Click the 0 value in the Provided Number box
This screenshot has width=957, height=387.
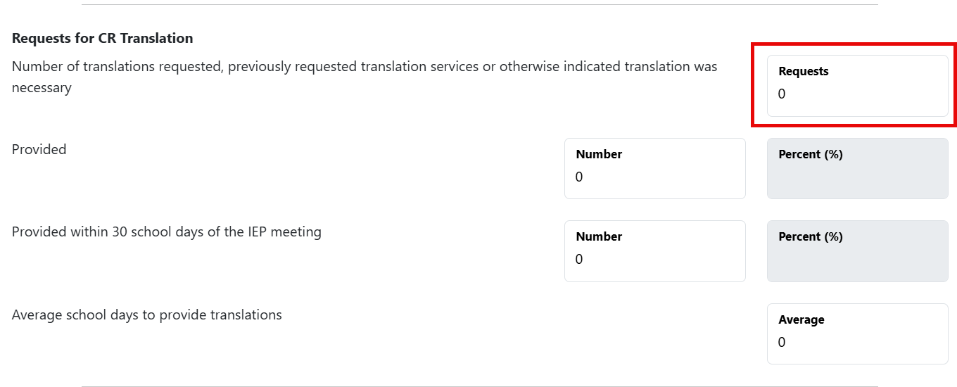click(579, 177)
